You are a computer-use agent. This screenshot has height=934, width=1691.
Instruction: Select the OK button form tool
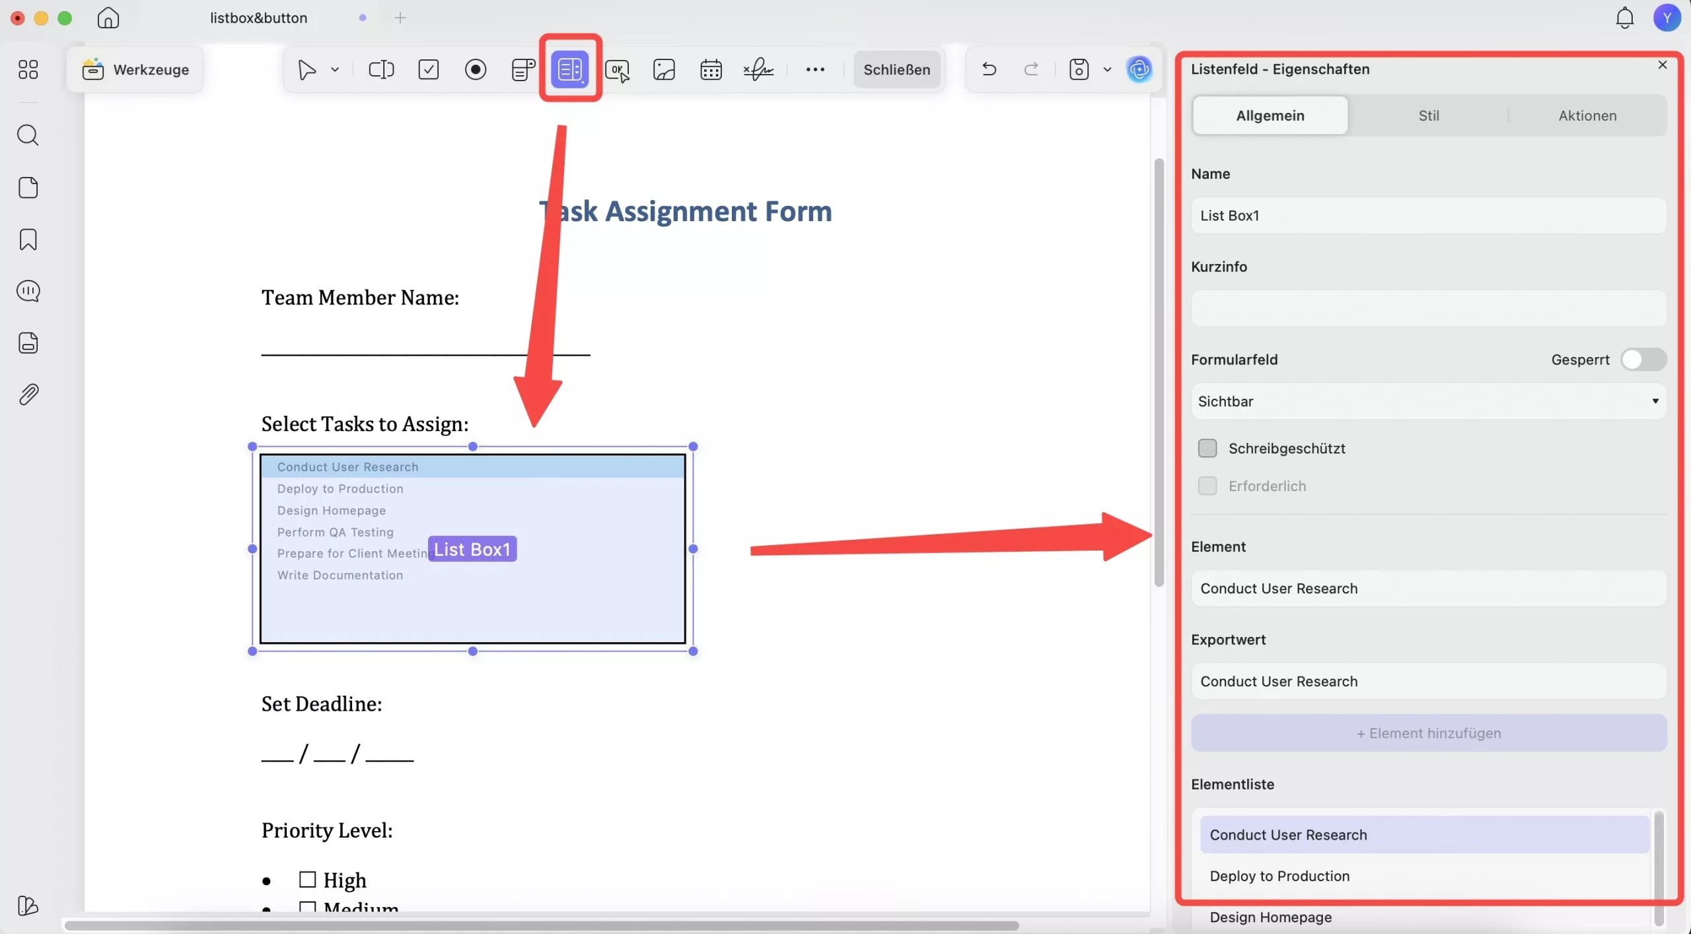click(618, 70)
